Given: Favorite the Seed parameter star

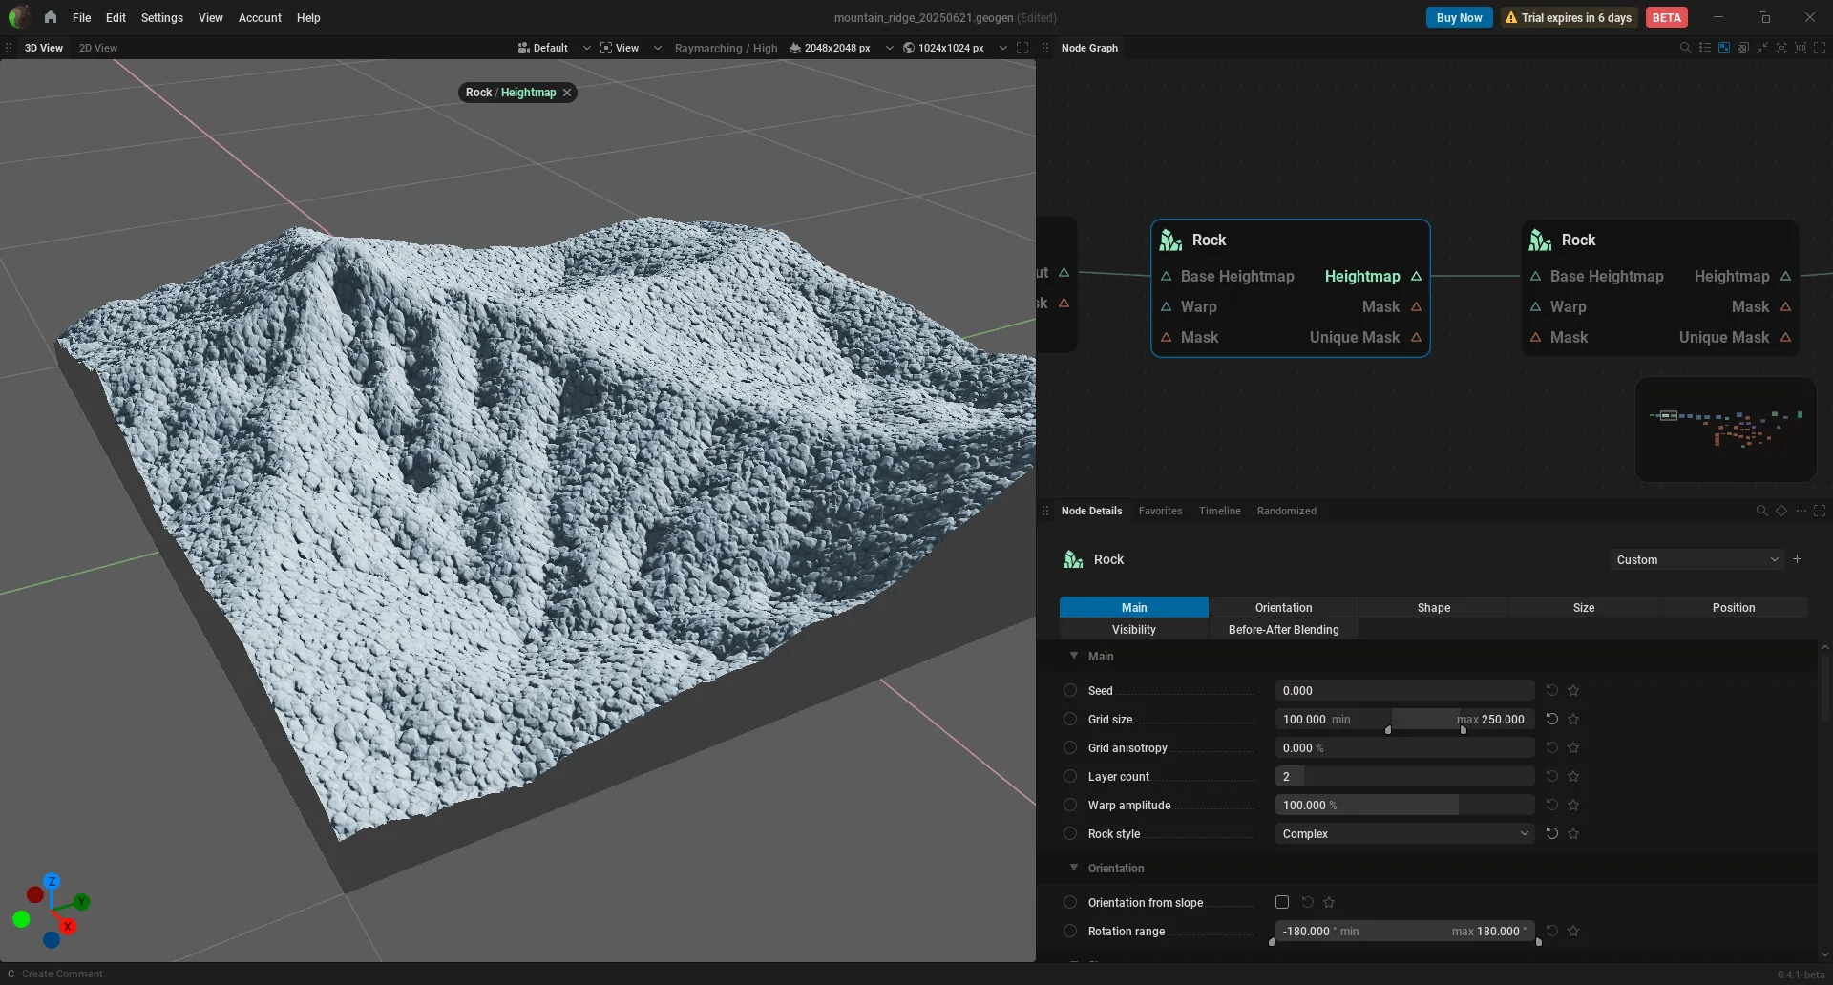Looking at the screenshot, I should 1573,690.
